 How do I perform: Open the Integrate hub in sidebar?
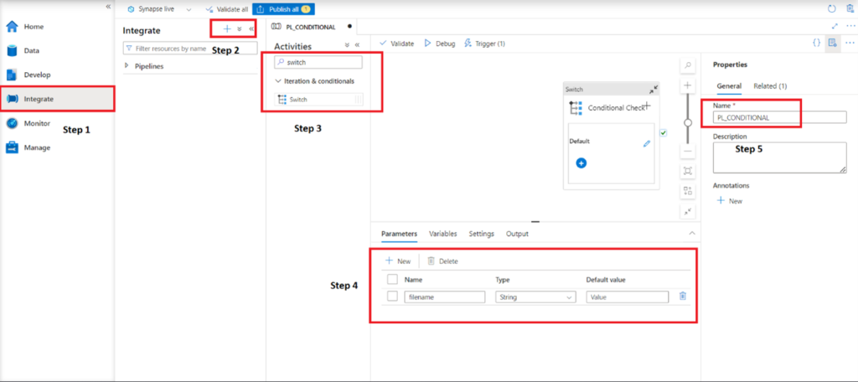(38, 99)
